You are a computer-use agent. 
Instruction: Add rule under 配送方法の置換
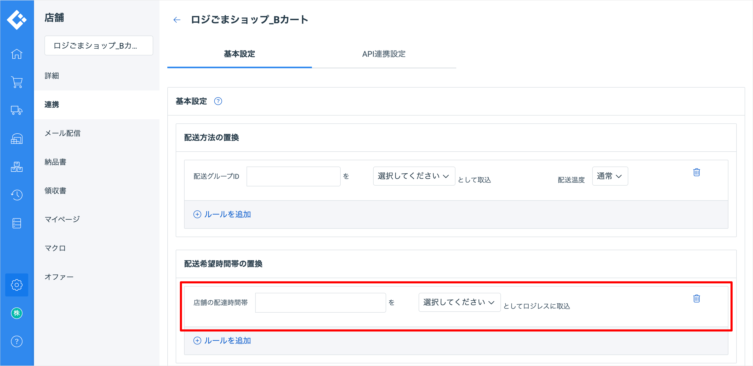222,214
